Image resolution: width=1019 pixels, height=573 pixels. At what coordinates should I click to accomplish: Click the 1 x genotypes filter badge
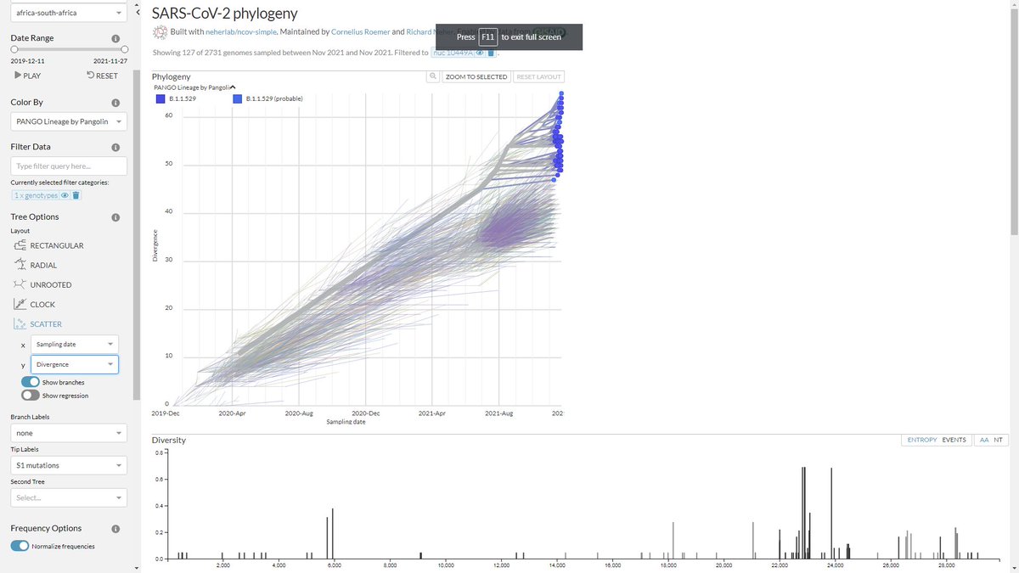tap(35, 195)
